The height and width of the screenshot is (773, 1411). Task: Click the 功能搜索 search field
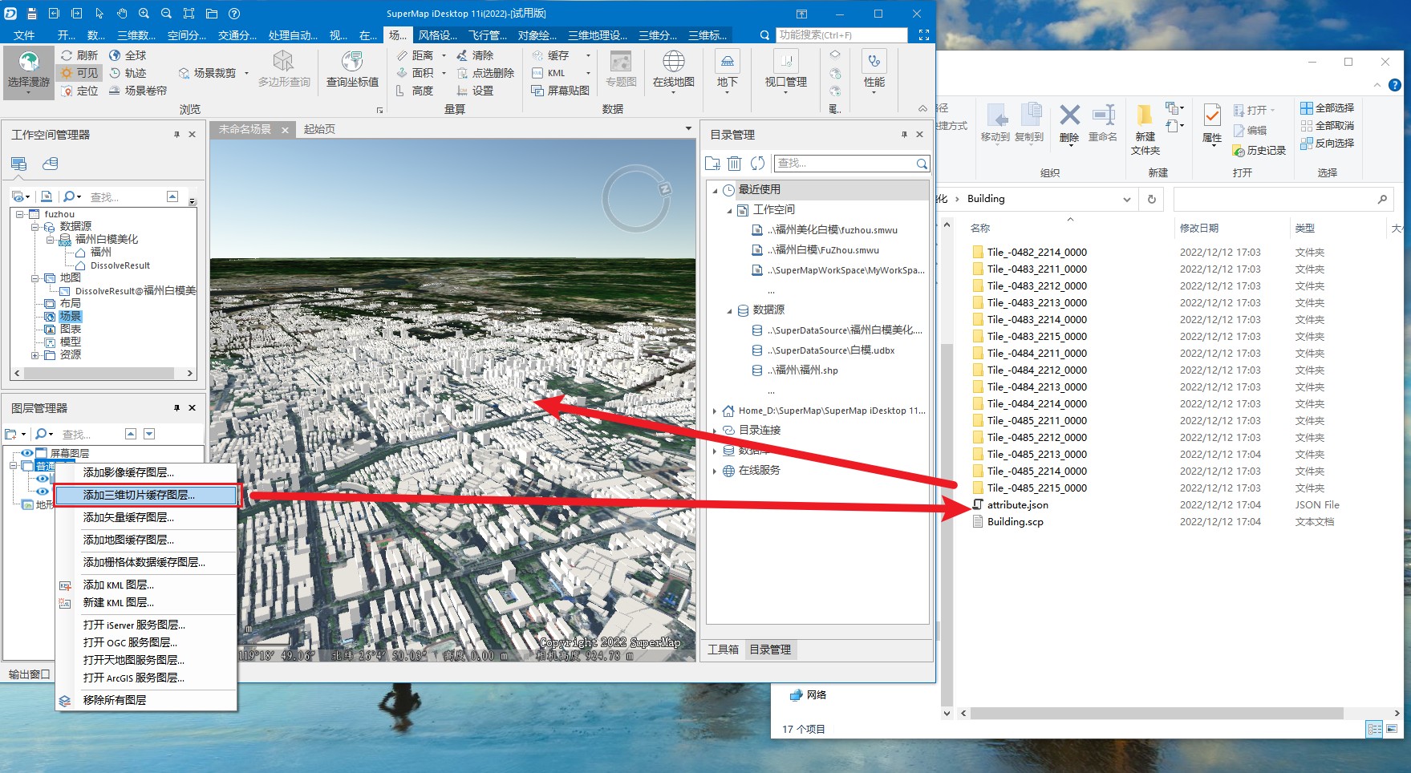(x=841, y=35)
